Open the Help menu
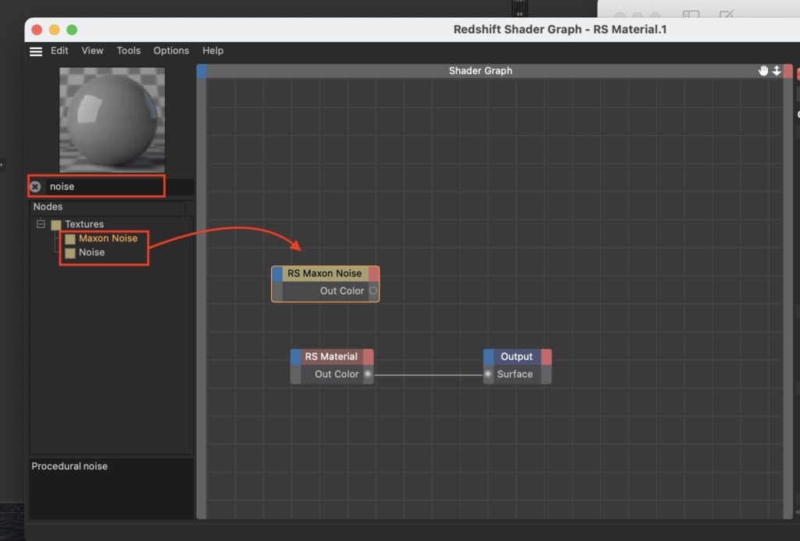The width and height of the screenshot is (800, 541). [212, 51]
